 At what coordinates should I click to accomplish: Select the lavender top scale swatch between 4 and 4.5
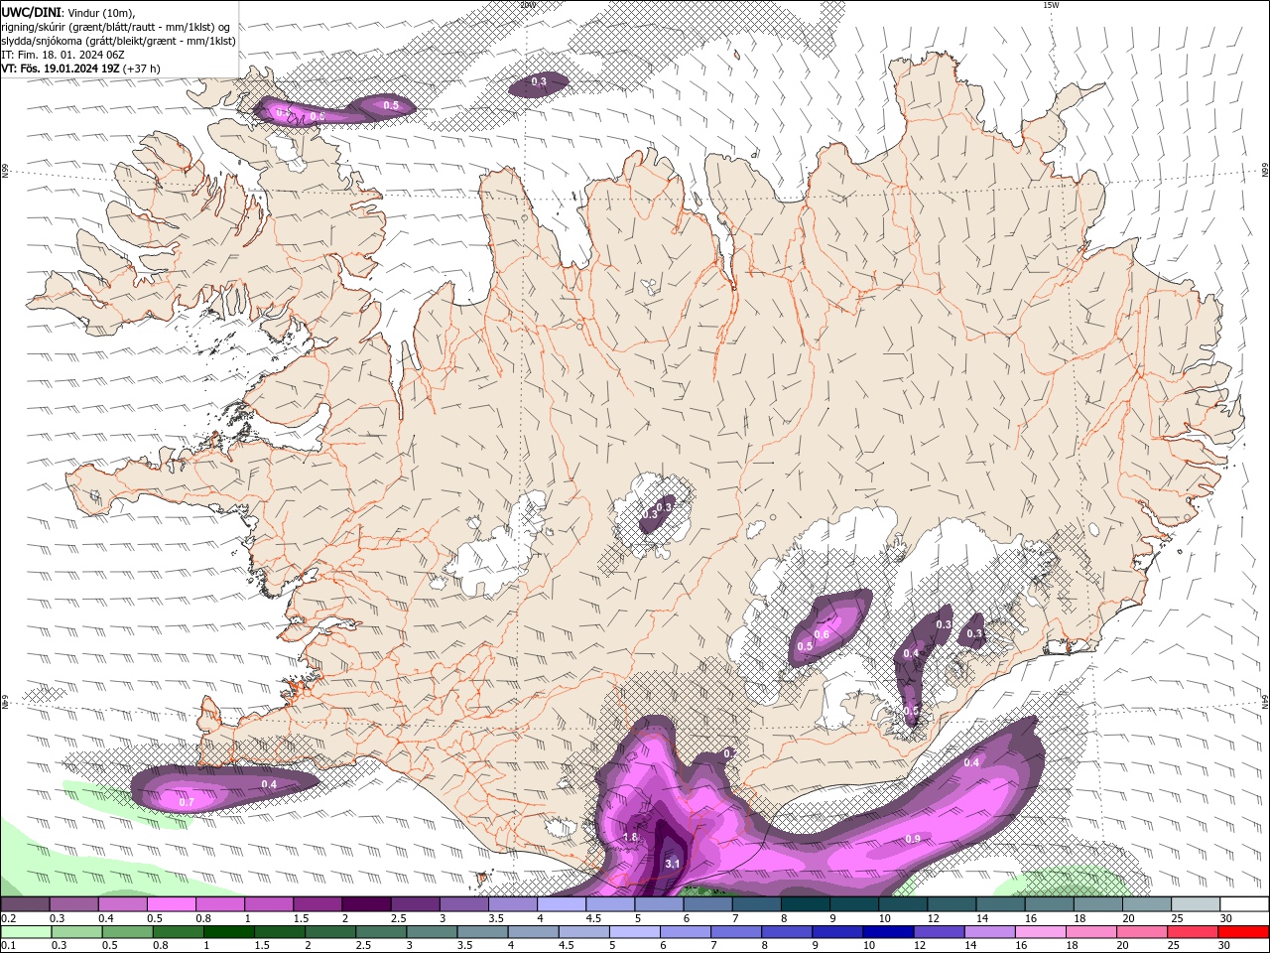point(561,904)
